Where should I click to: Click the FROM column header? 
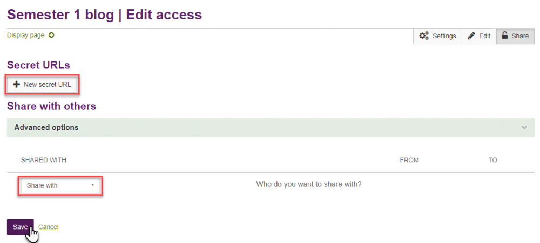(x=409, y=160)
